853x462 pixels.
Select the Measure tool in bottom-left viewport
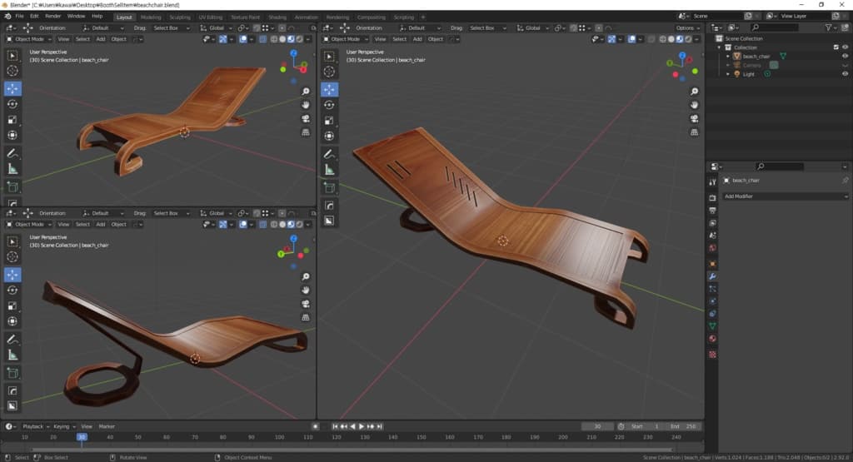12,355
